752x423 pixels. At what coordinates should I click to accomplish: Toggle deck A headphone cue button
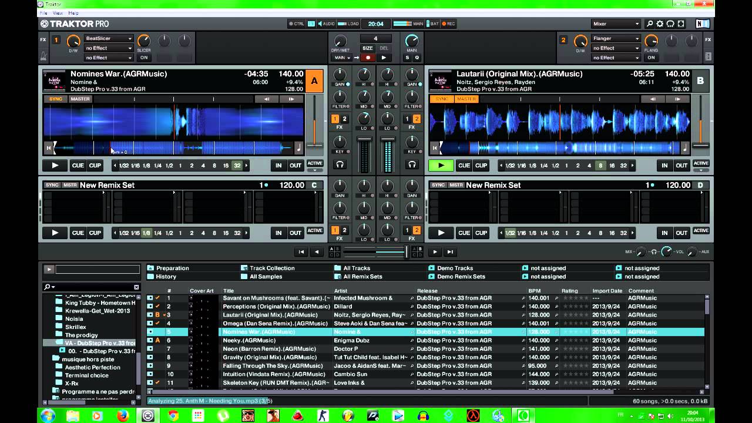tap(340, 165)
